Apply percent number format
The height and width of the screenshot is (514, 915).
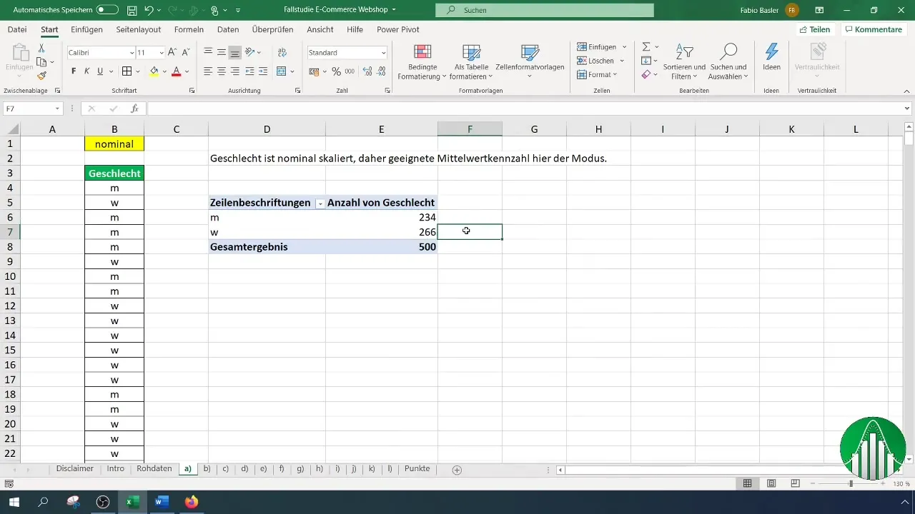(x=336, y=71)
